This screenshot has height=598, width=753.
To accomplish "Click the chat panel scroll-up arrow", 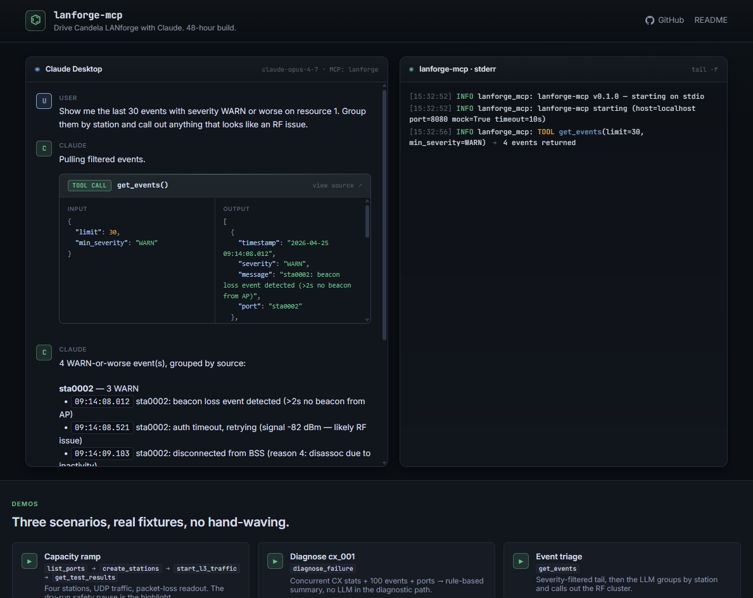I will click(384, 86).
